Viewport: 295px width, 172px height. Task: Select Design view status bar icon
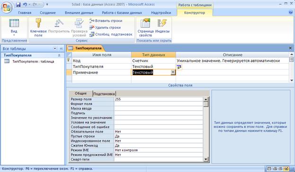point(286,169)
